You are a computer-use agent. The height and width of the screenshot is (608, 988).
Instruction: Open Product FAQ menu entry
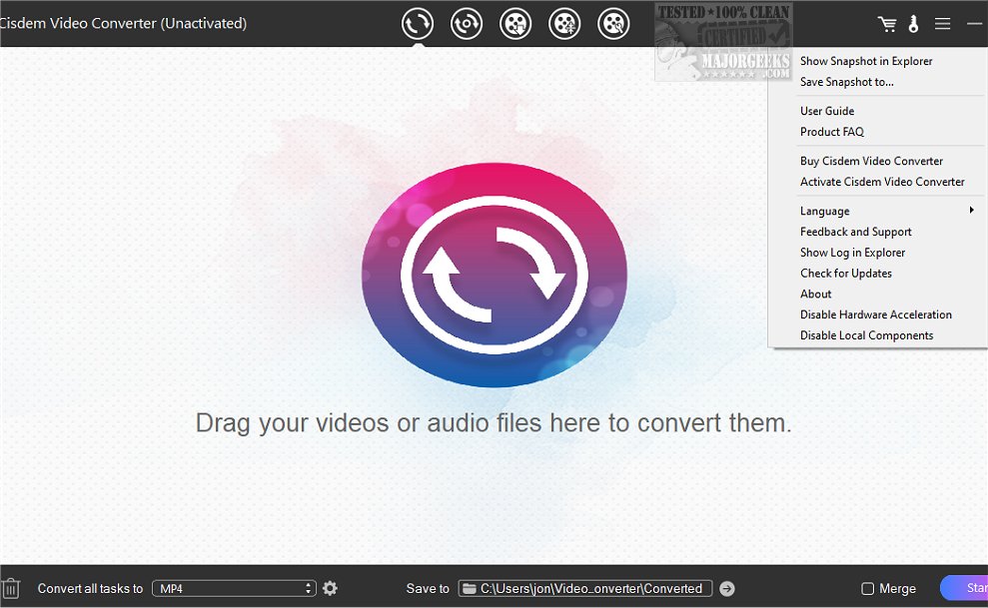point(832,132)
